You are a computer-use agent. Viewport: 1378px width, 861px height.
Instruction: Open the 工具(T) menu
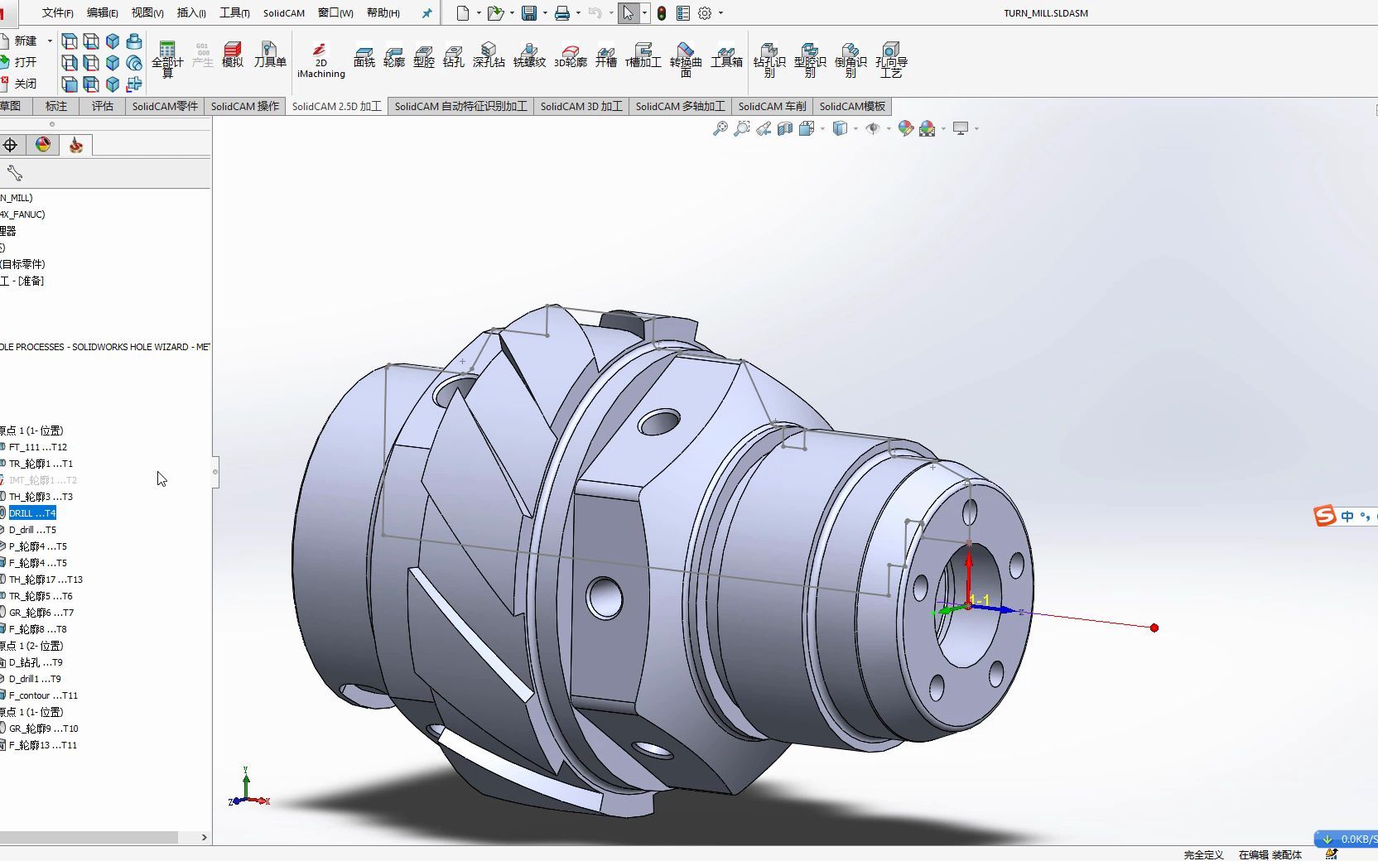coord(234,13)
